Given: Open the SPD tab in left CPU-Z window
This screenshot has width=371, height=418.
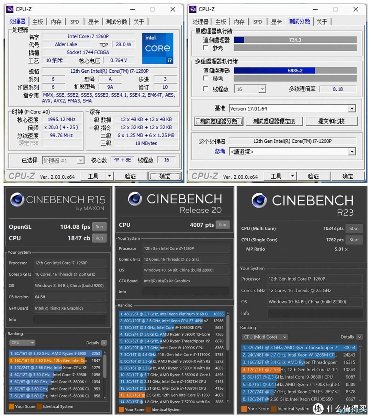Looking at the screenshot, I should 75,22.
